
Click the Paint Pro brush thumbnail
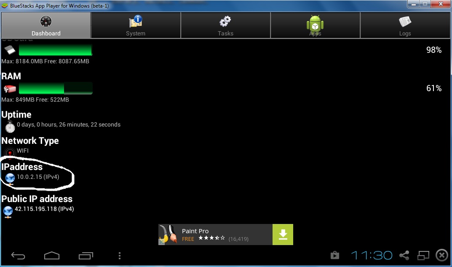pyautogui.click(x=168, y=235)
